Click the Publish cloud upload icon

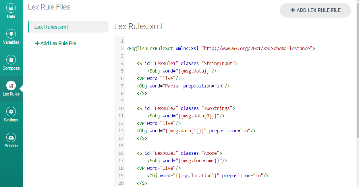point(11,138)
